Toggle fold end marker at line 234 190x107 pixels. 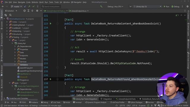(57, 67)
